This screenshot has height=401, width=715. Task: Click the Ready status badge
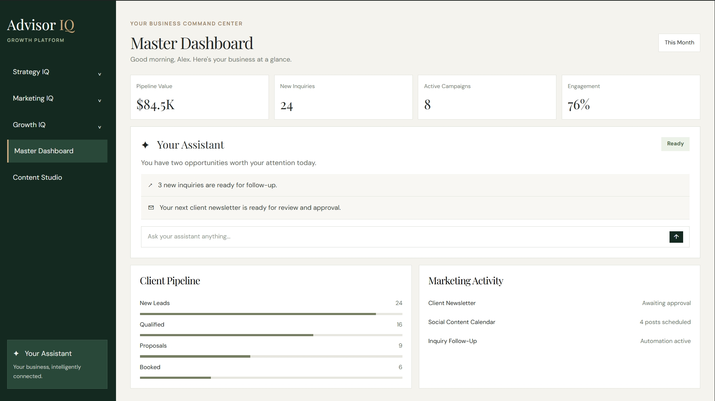pyautogui.click(x=675, y=144)
